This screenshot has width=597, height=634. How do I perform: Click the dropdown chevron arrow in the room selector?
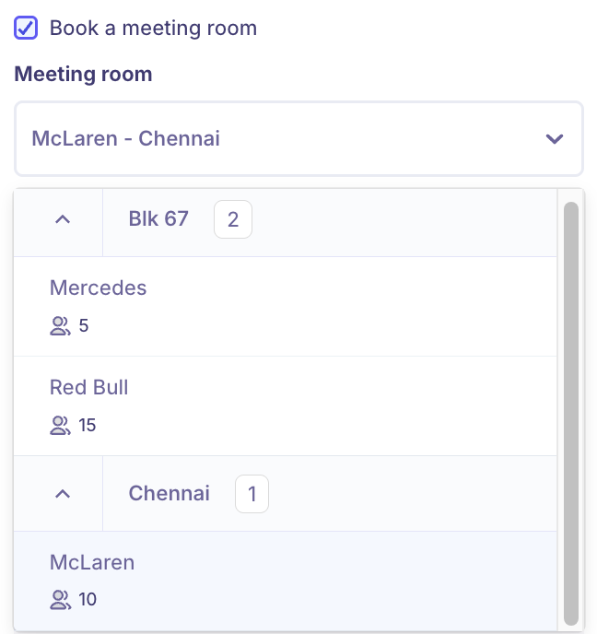[554, 139]
